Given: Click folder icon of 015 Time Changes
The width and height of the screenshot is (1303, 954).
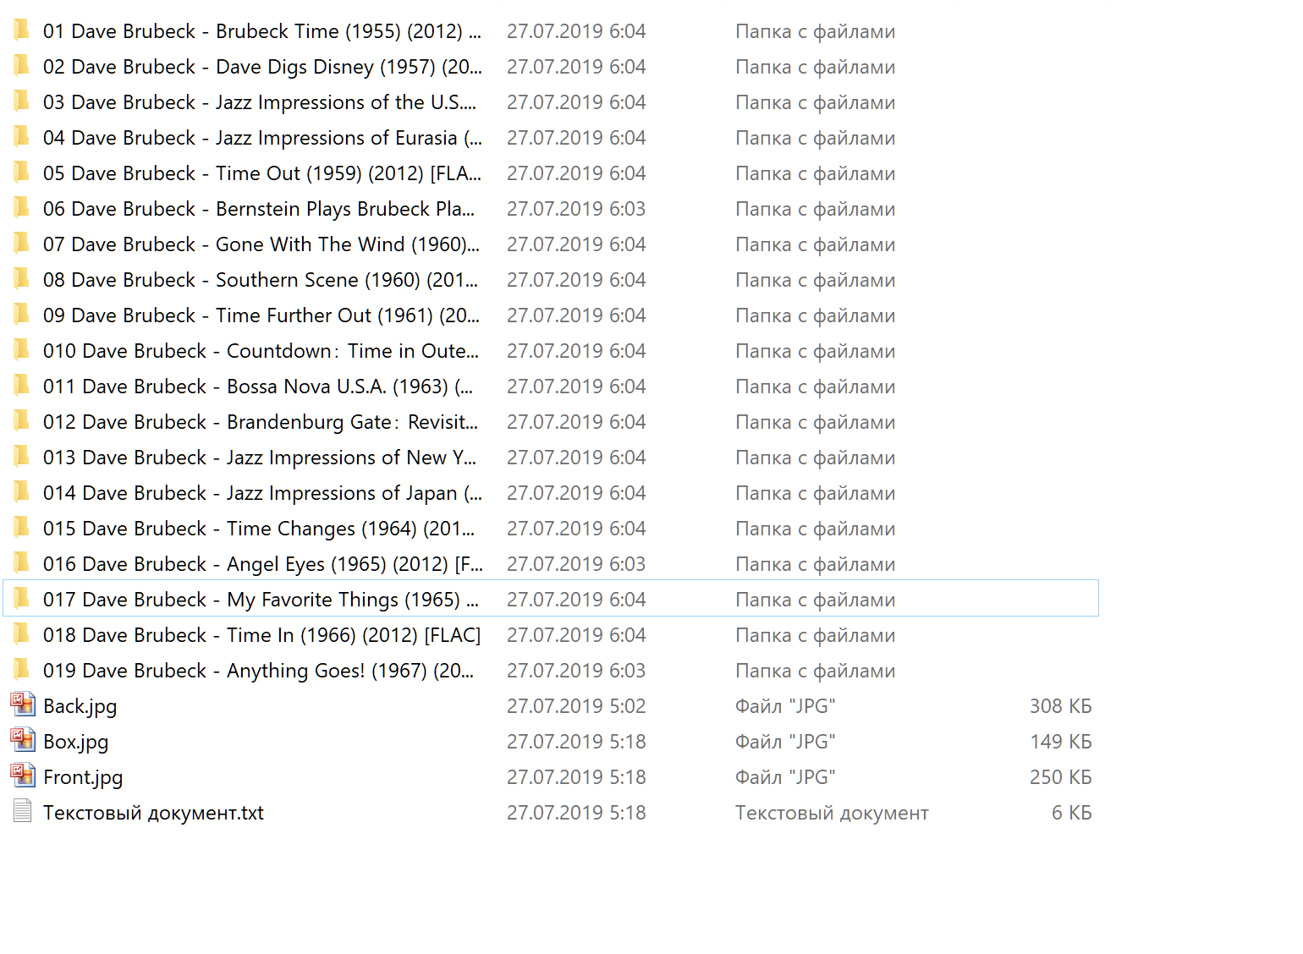Looking at the screenshot, I should coord(21,529).
